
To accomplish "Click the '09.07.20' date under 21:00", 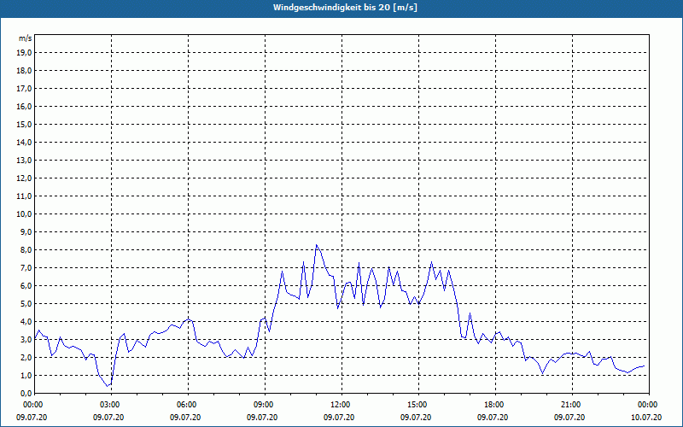I will point(569,418).
